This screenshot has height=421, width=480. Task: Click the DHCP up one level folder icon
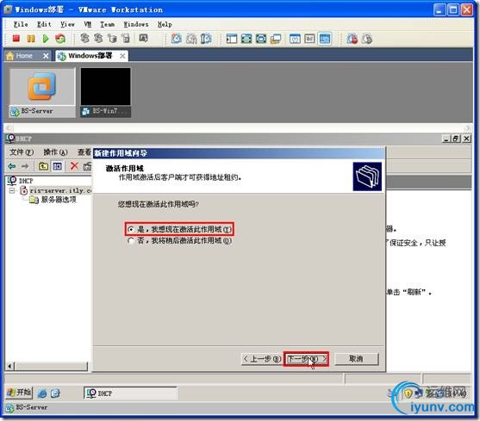(x=43, y=166)
